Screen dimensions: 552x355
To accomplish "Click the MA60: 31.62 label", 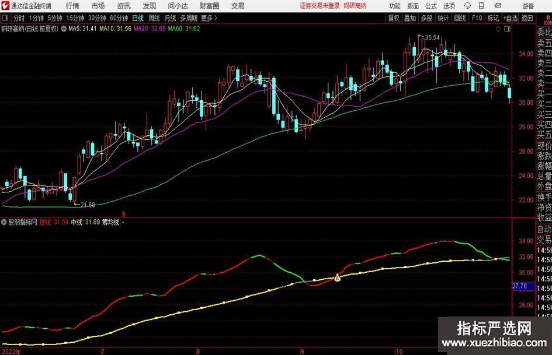I will click(x=184, y=29).
